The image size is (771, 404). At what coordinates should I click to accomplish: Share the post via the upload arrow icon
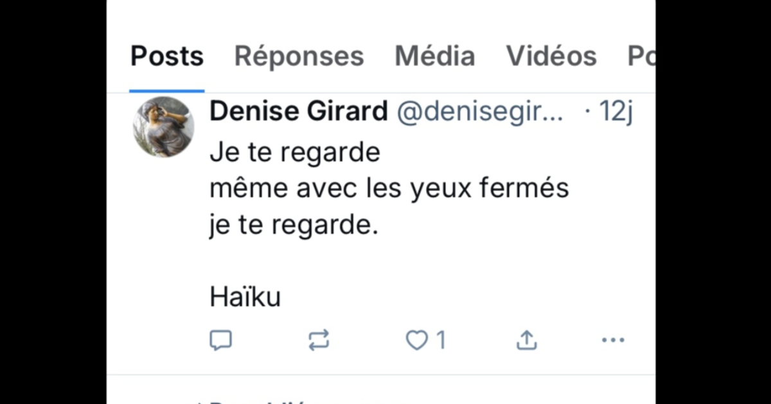[x=526, y=340]
